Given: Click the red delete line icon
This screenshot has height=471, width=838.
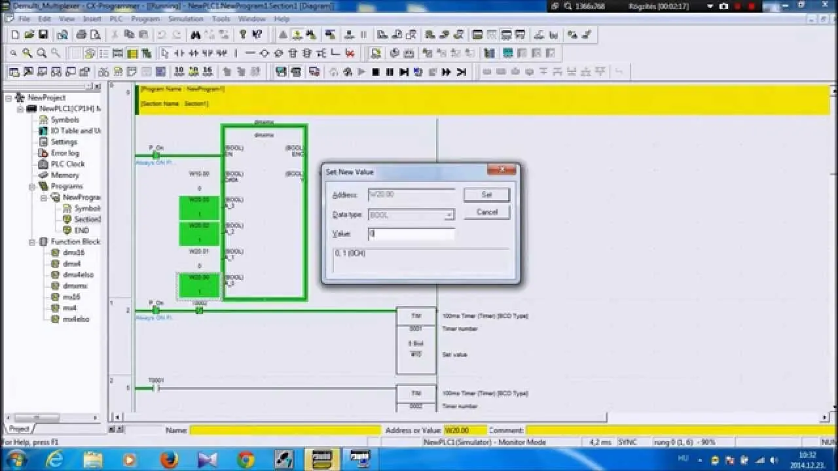Looking at the screenshot, I should [350, 53].
